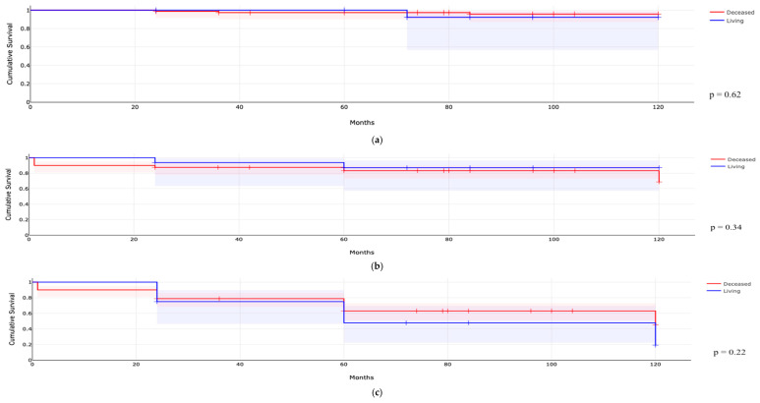Click the blue curve's step down at 72 months in chart (a)
The width and height of the screenshot is (760, 403).
(407, 14)
